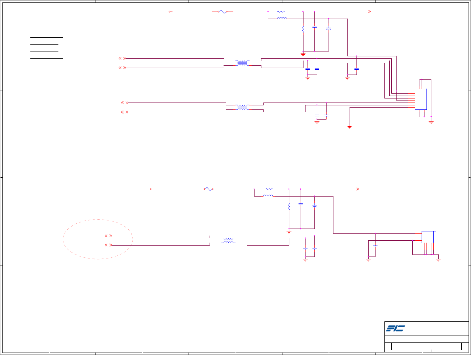Select the fuse symbol on the lower power rail
471x355 pixels.
(208, 189)
